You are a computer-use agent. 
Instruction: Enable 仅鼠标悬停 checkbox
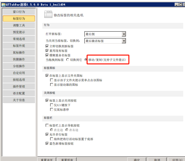pyautogui.click(x=52, y=110)
